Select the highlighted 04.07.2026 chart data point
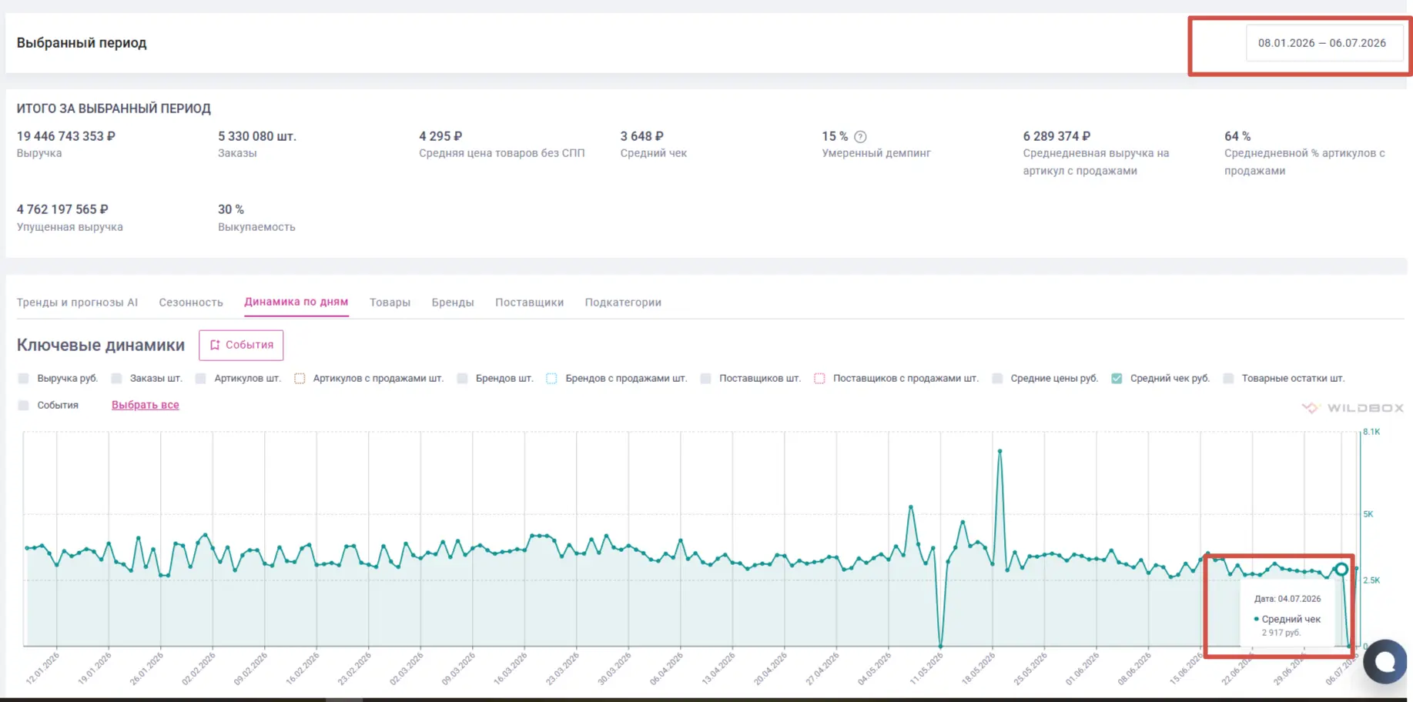Screen dimensions: 1413x702 (1341, 570)
